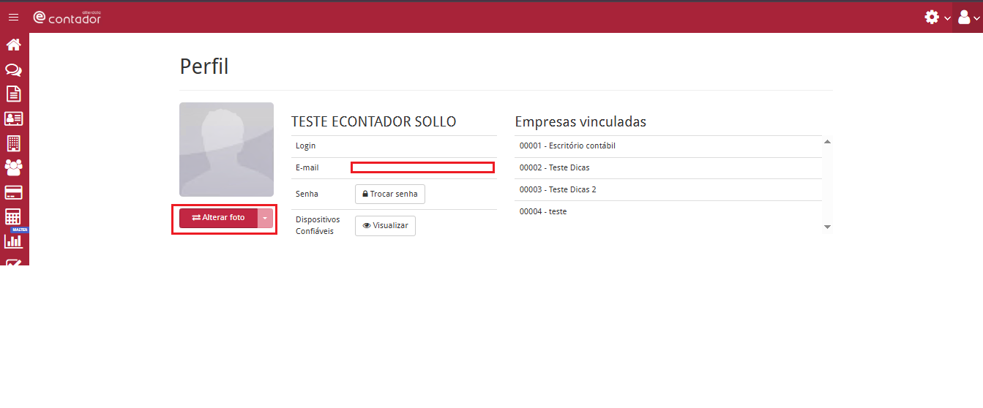Open the documents sidebar icon
The height and width of the screenshot is (408, 983).
point(13,94)
